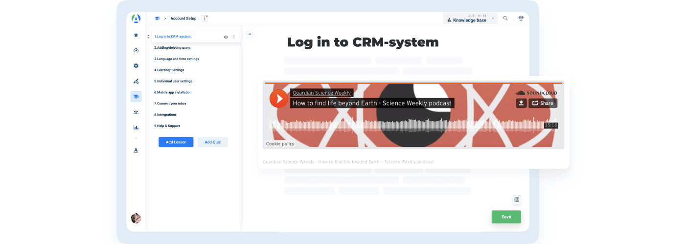Click the Account Setup breadcrumb

(183, 19)
